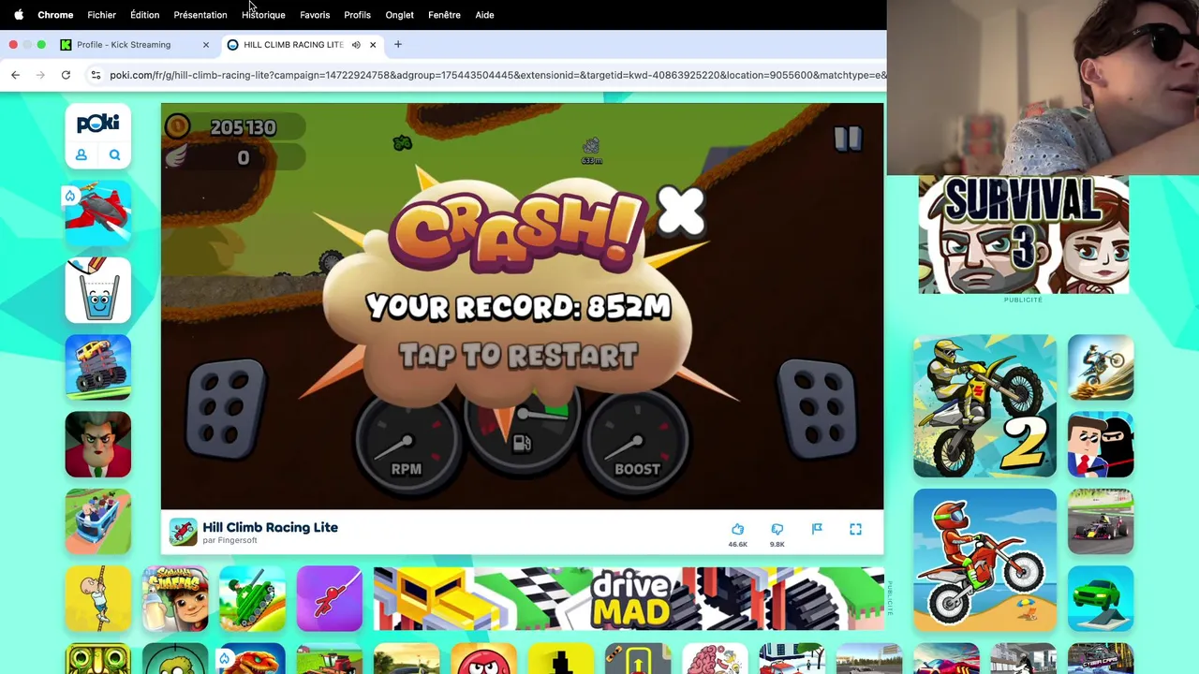Pause the game with the pause icon

tap(847, 139)
